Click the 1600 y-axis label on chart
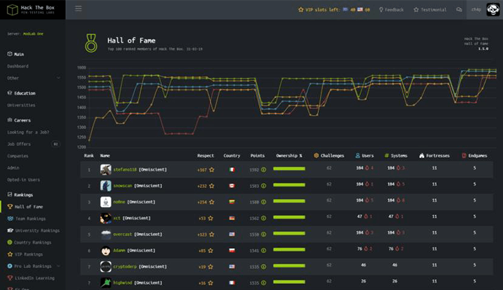The height and width of the screenshot is (290, 503). [82, 68]
